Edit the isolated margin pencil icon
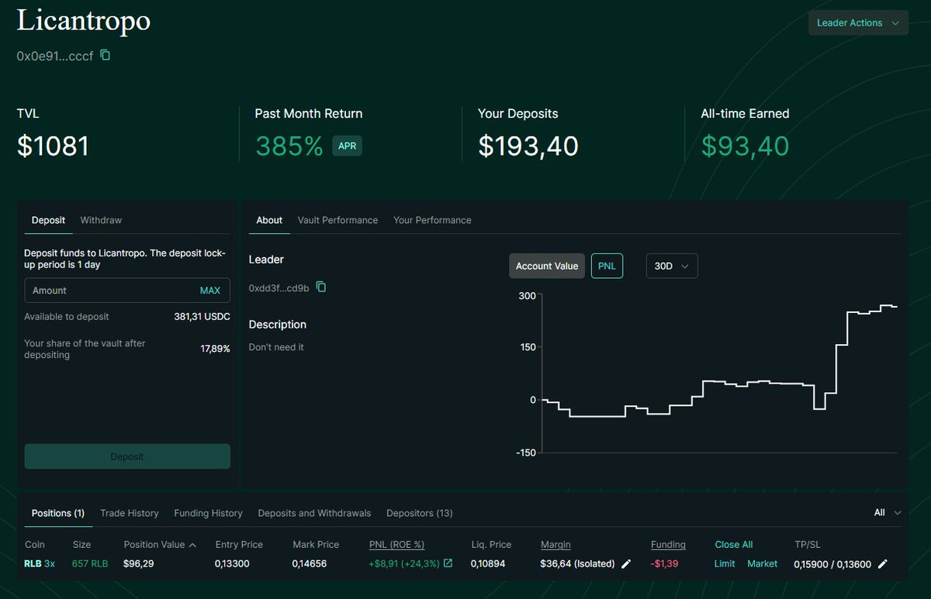 [x=626, y=563]
